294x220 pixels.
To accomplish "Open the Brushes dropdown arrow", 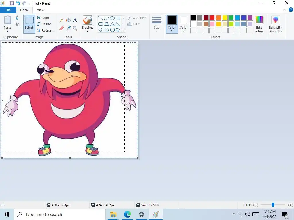I will tap(87, 31).
